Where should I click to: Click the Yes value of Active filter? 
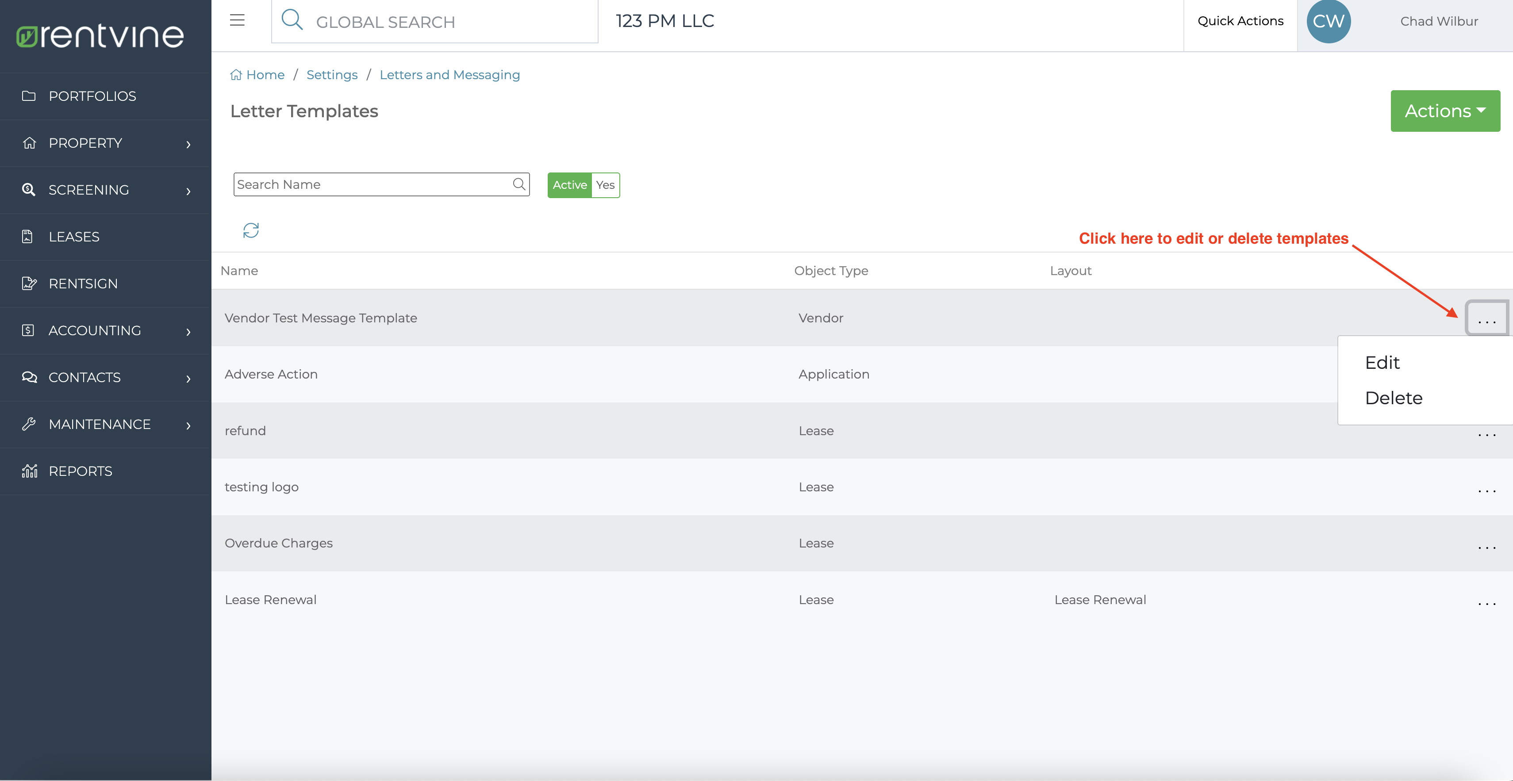tap(605, 185)
